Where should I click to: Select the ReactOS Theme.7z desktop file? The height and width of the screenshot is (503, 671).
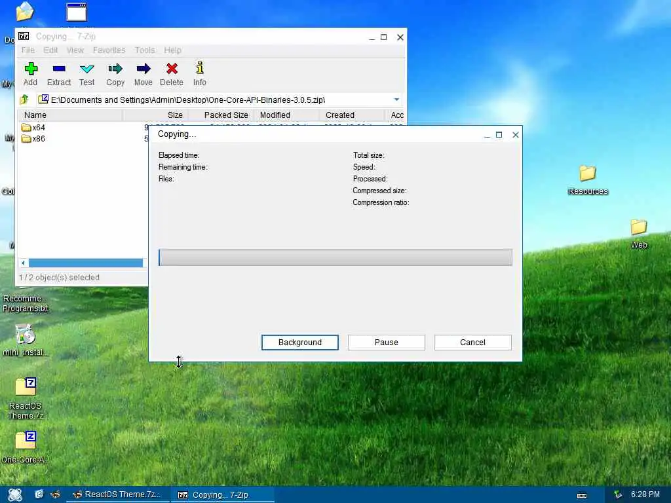[26, 398]
